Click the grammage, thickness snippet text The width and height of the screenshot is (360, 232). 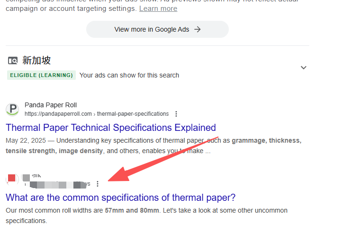click(266, 140)
